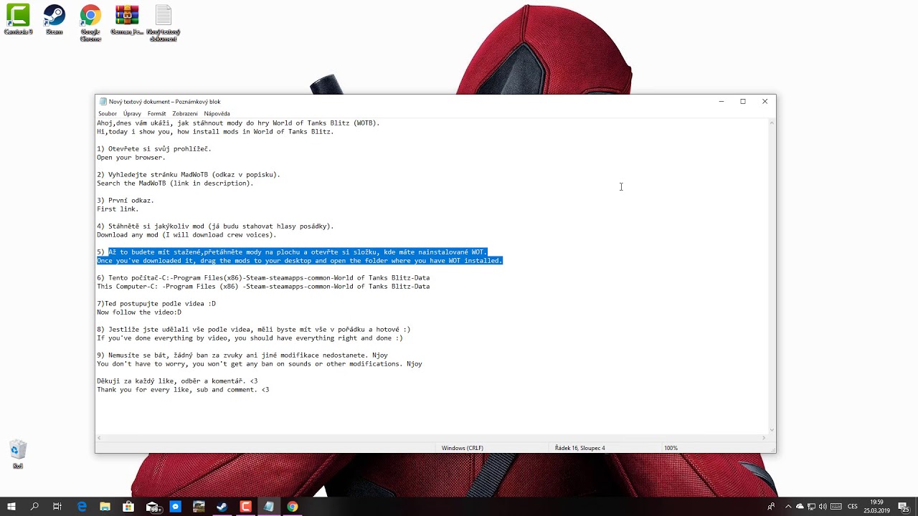Switch to Steam in the taskbar
This screenshot has height=516, width=918.
coord(222,507)
